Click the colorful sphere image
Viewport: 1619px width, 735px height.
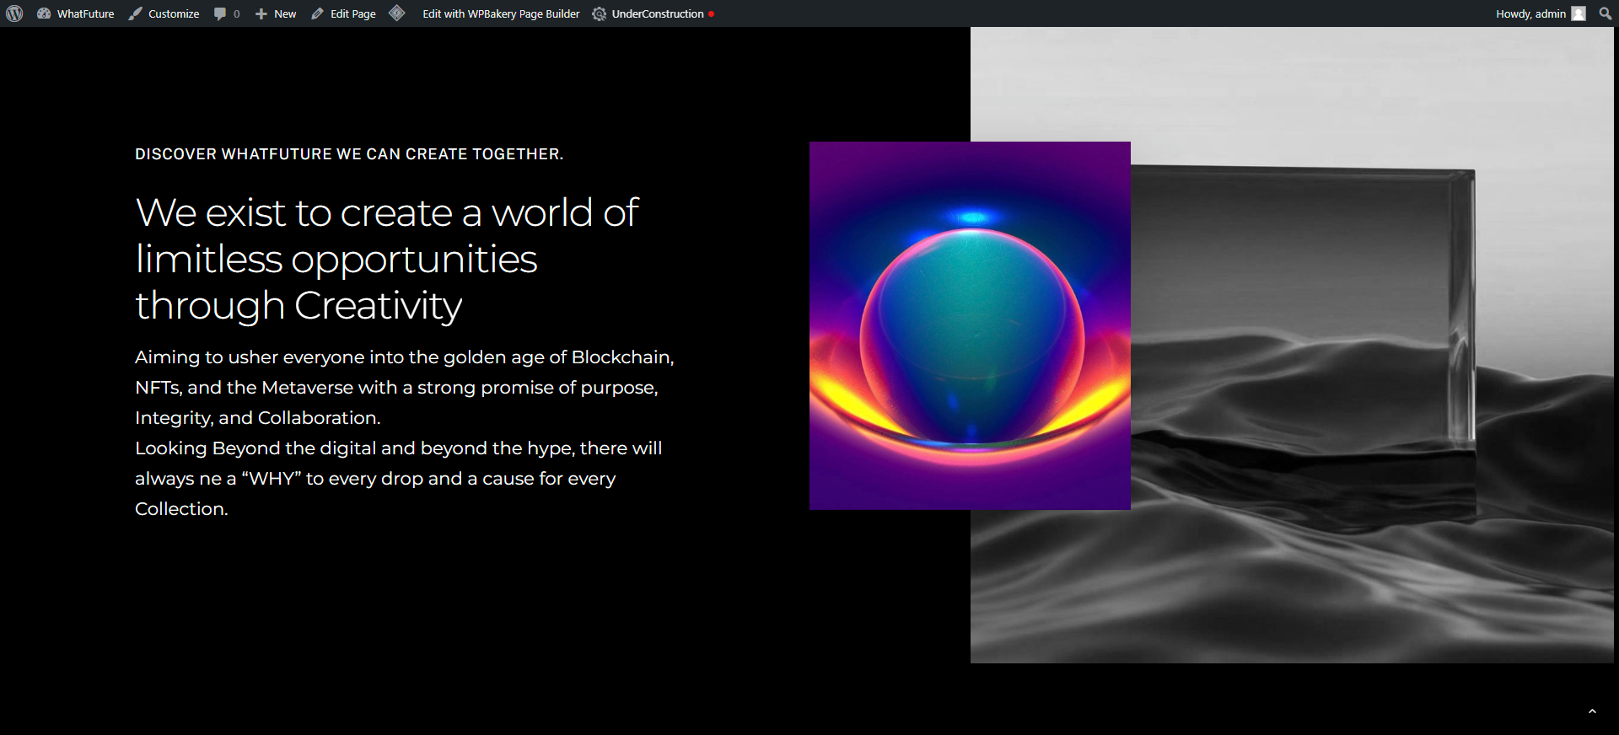(x=970, y=325)
